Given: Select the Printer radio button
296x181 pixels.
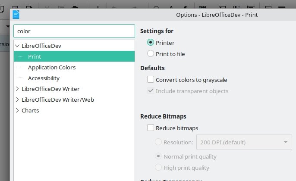Looking at the screenshot, I should tap(151, 42).
